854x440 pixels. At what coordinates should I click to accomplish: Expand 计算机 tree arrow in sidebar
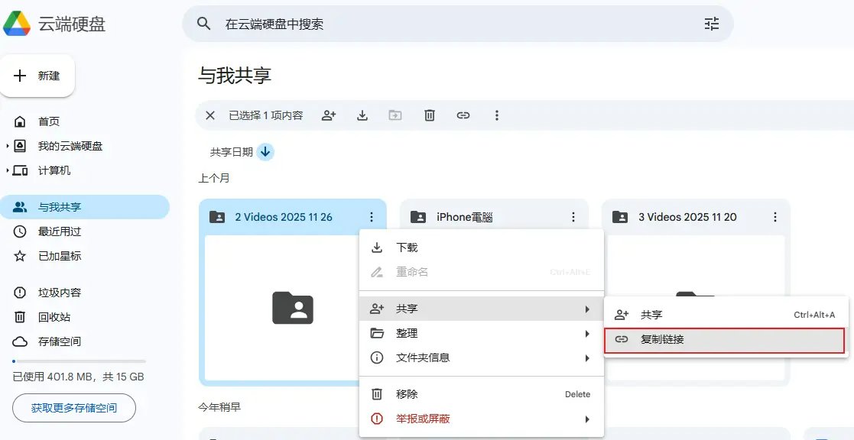click(8, 170)
